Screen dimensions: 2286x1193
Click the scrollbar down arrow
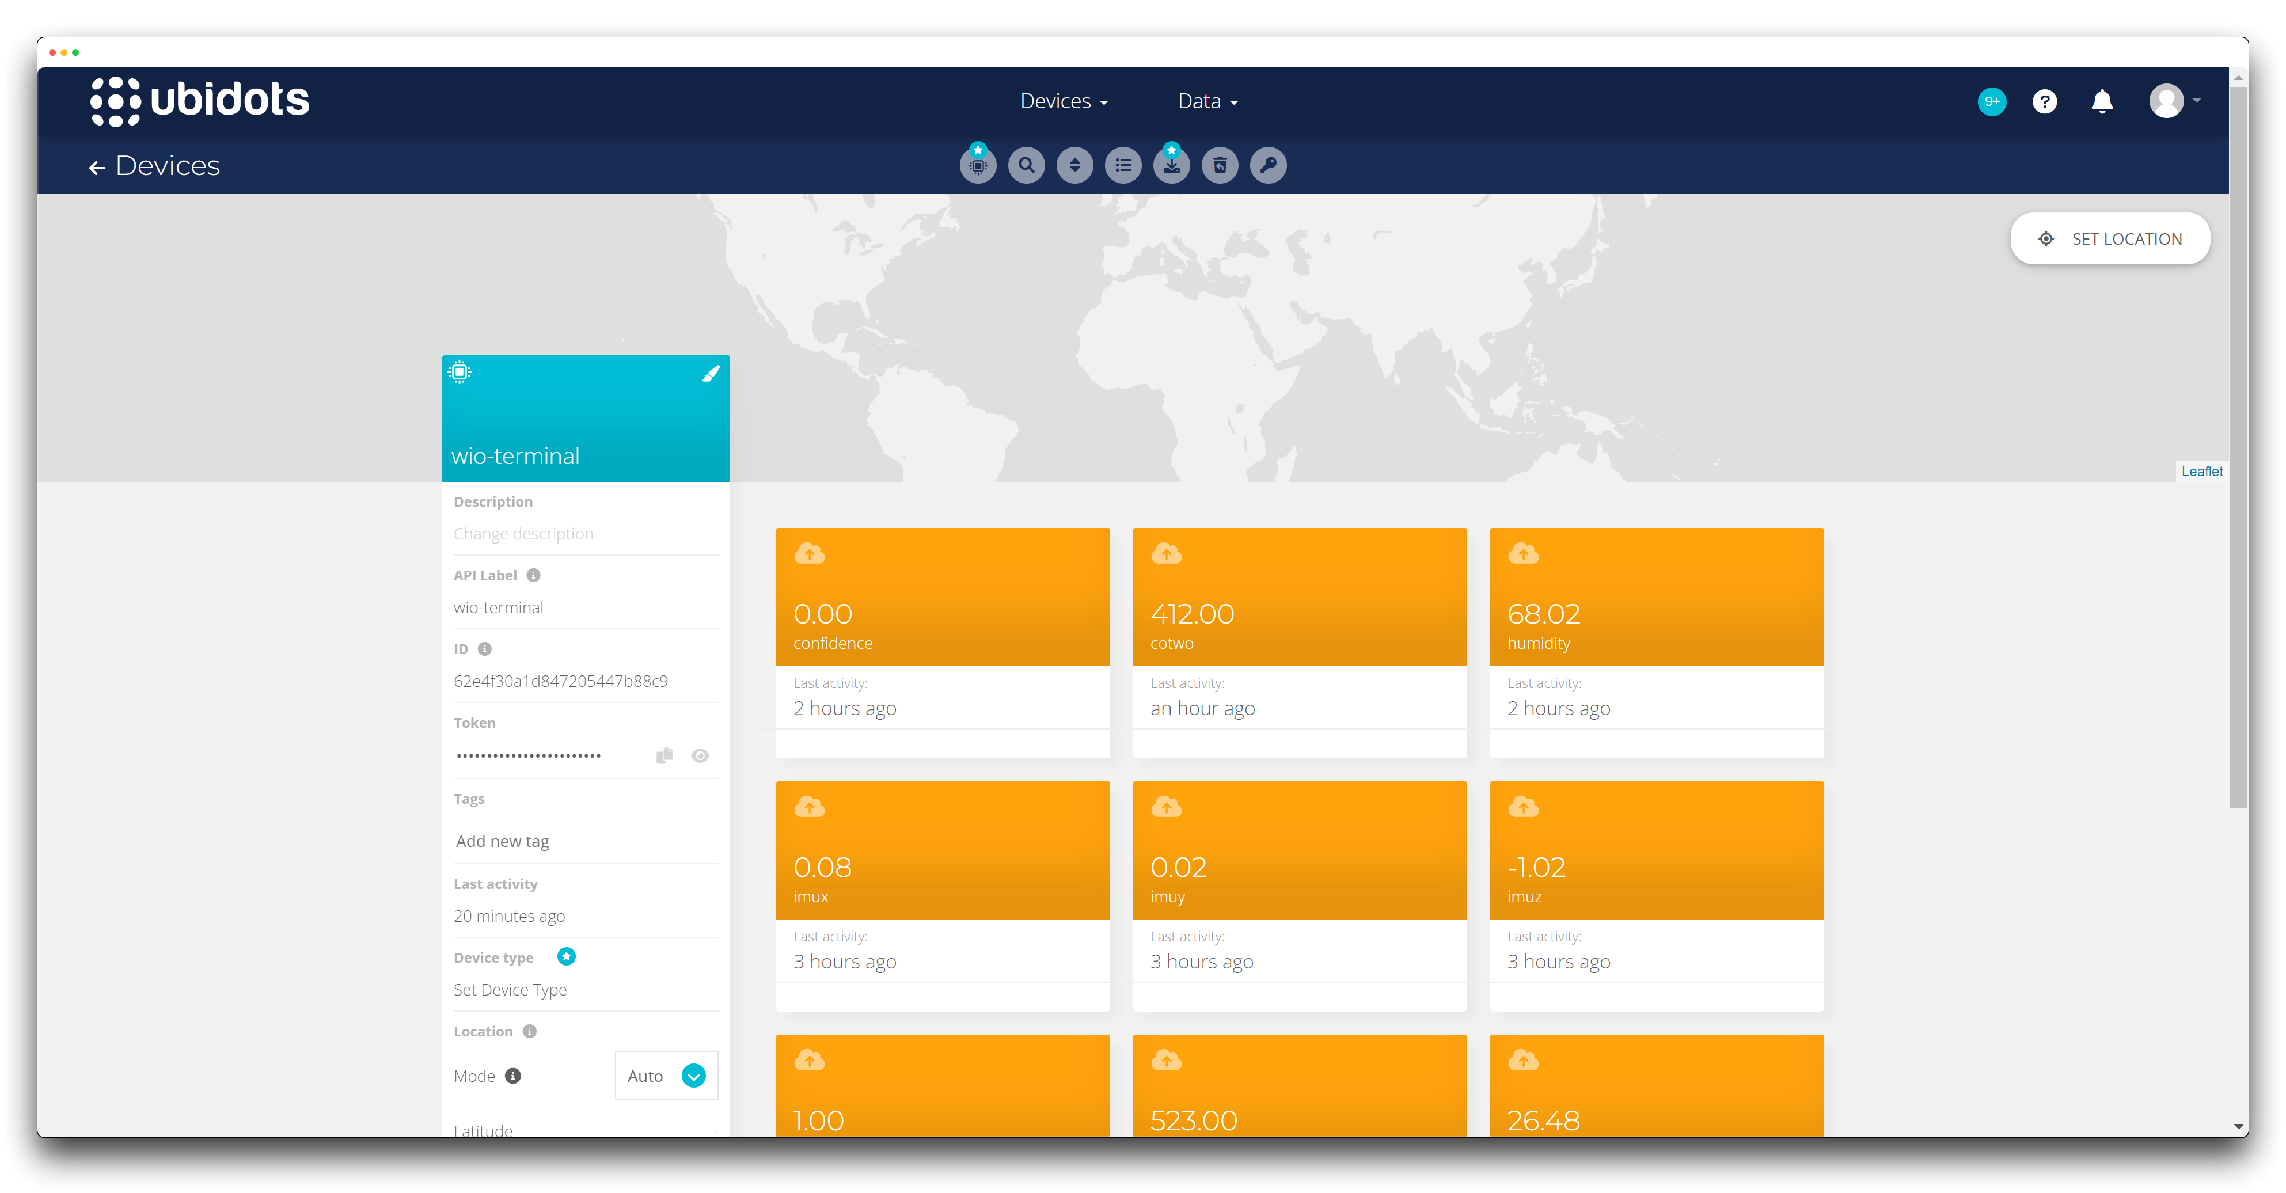[x=2238, y=1127]
